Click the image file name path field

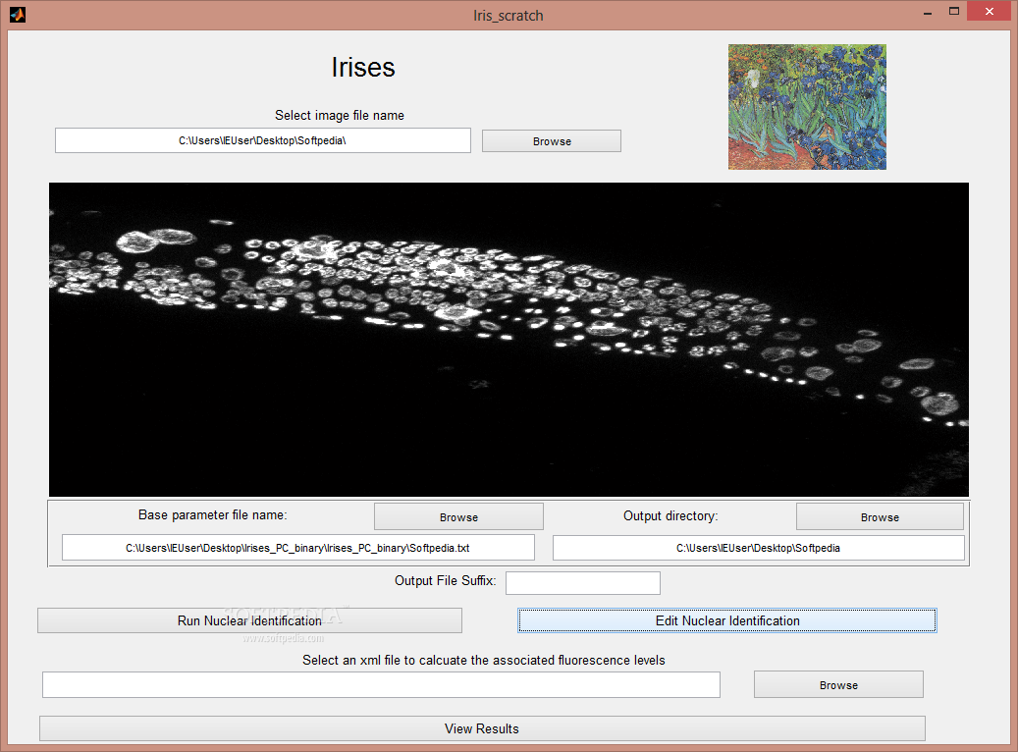coord(263,140)
